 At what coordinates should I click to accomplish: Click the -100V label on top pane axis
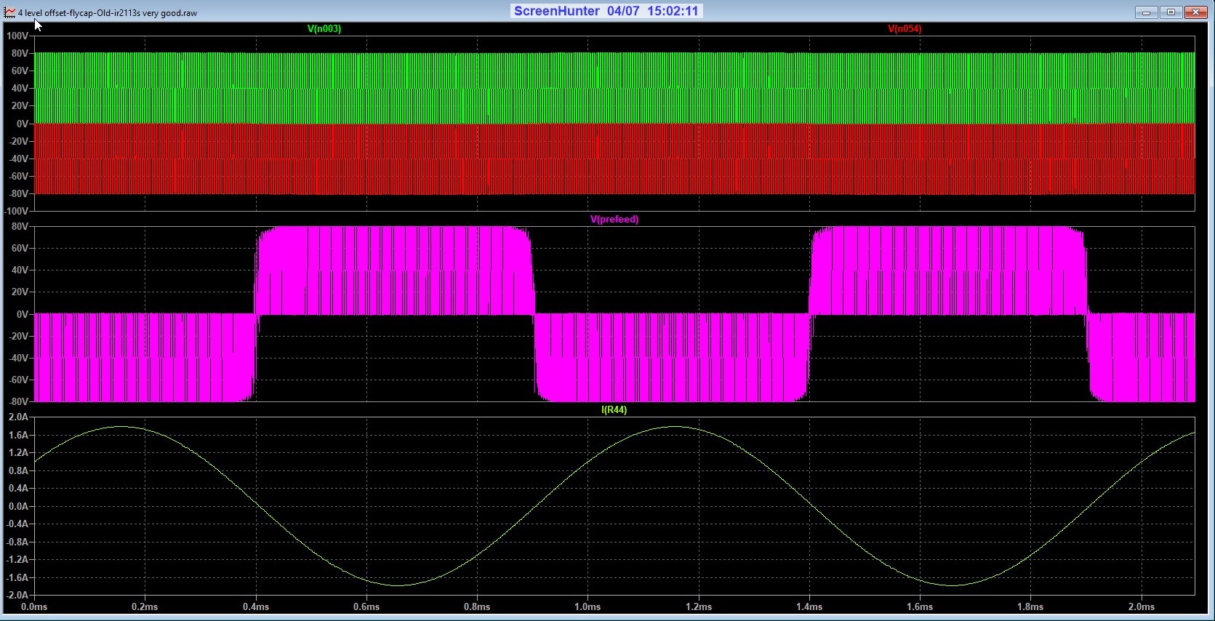(17, 211)
